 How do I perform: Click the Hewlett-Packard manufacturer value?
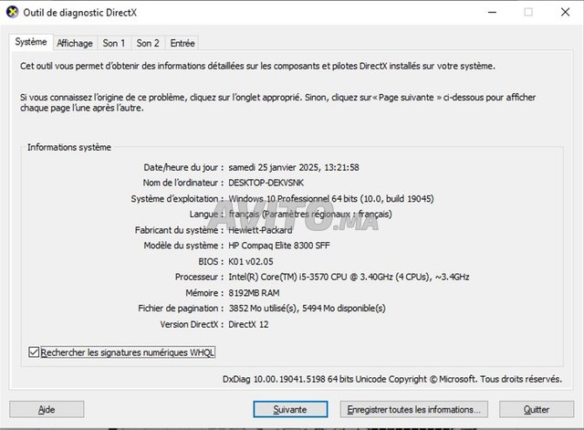point(260,230)
